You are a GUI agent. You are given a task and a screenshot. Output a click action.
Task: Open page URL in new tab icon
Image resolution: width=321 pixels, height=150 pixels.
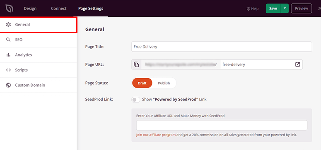coord(297,64)
